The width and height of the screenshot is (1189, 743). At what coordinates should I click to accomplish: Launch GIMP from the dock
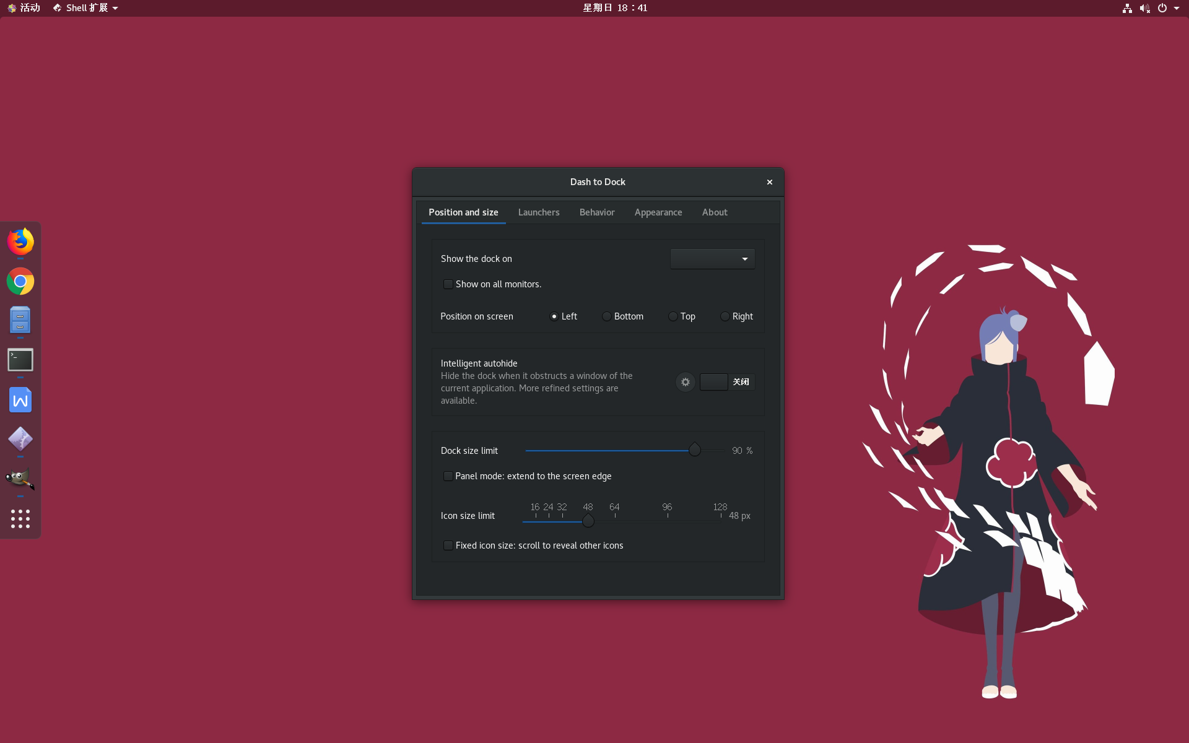coord(20,479)
